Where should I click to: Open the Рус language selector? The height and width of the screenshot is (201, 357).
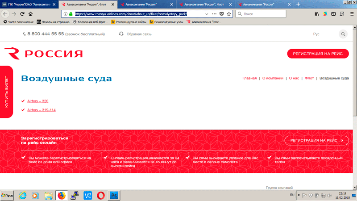[x=316, y=34]
